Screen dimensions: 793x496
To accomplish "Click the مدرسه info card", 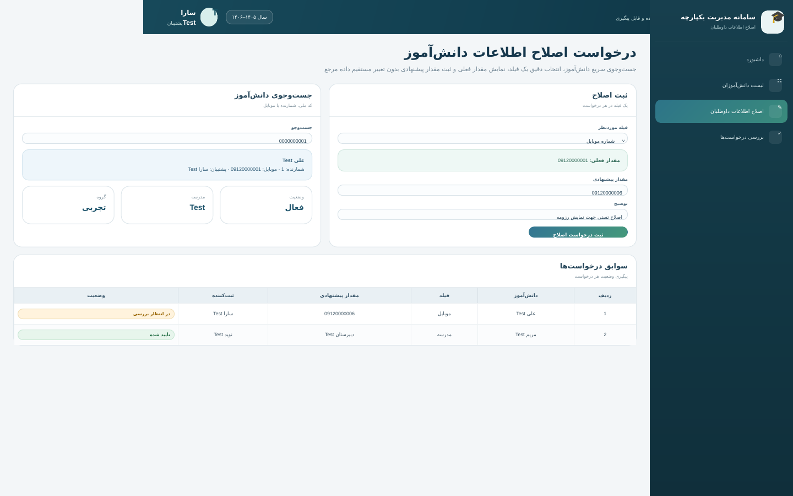I will click(167, 205).
